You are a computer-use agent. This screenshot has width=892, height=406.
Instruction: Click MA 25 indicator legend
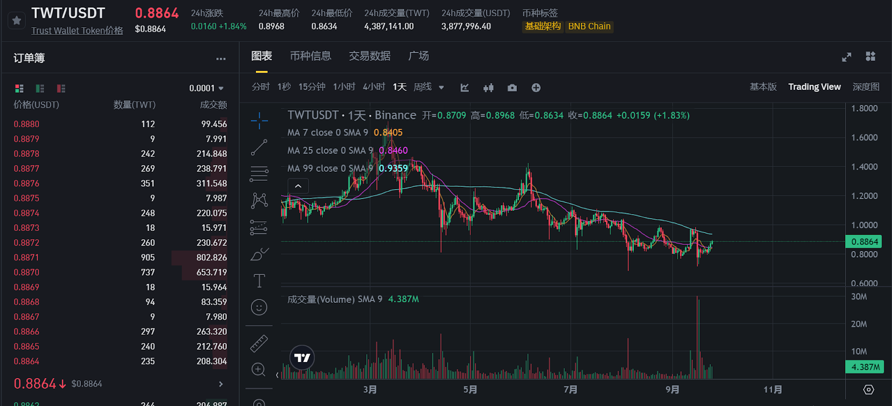[x=347, y=151]
